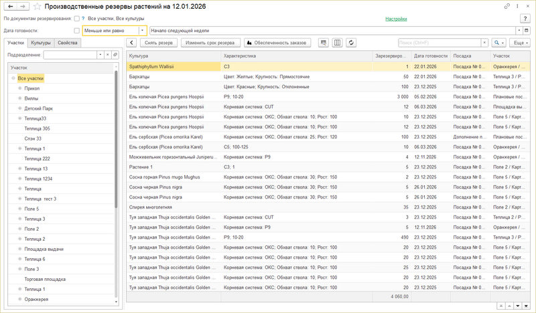Viewport: 536px width, 313px height.
Task: Open the 'Свойства' tab
Action: click(67, 43)
